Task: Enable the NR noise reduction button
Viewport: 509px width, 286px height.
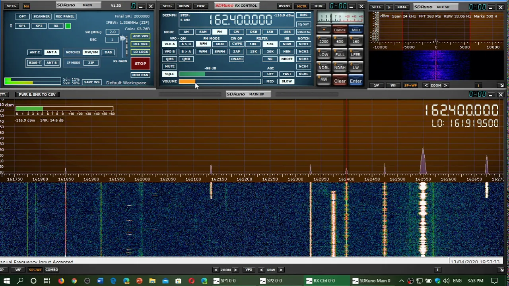Action: [270, 59]
